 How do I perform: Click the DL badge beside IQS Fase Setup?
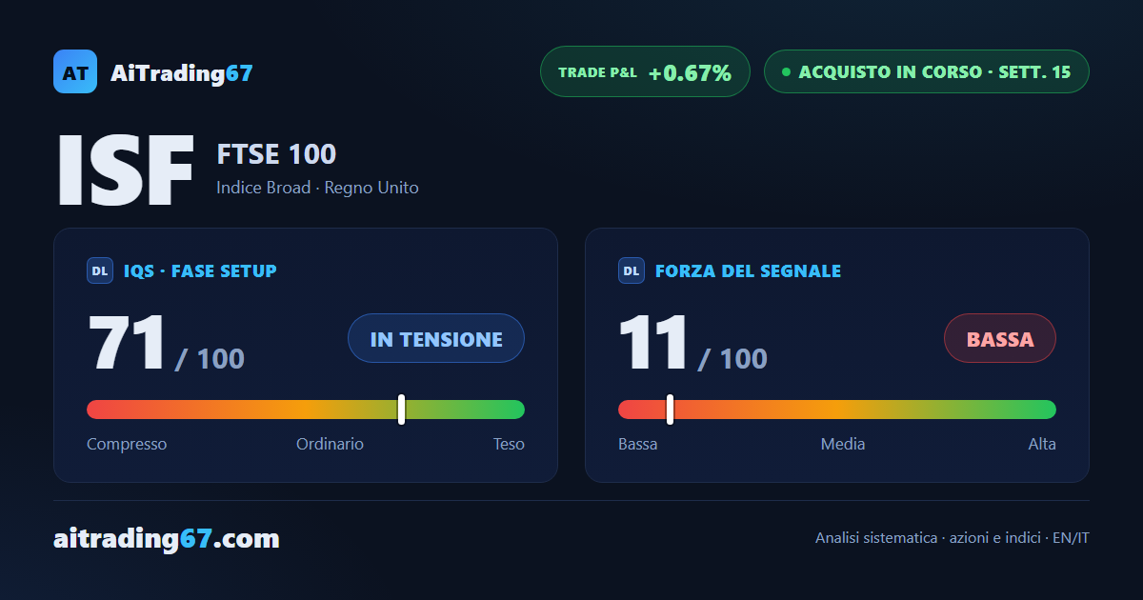pos(100,270)
